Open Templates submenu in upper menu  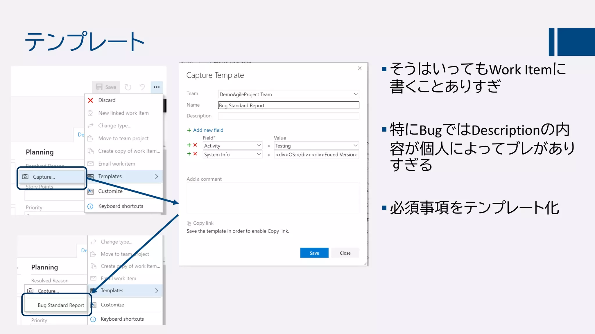coord(123,176)
